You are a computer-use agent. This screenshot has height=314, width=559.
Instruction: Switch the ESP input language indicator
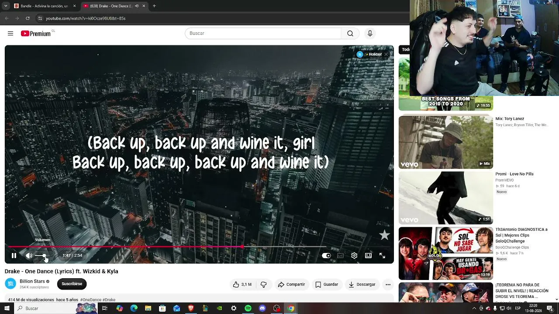[518, 308]
